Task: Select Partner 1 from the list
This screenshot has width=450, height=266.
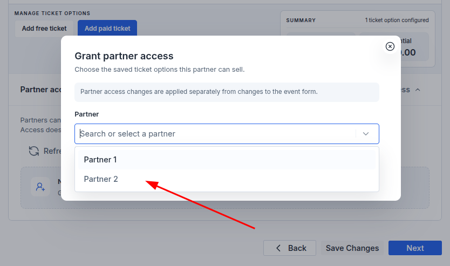Action: [x=227, y=160]
